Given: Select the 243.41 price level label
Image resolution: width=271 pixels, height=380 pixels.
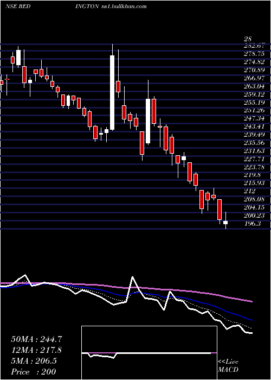Looking at the screenshot, I should coord(255,126).
